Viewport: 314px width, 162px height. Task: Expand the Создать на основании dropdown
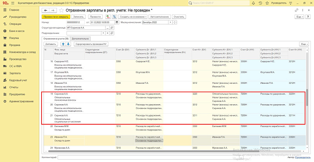132,17
